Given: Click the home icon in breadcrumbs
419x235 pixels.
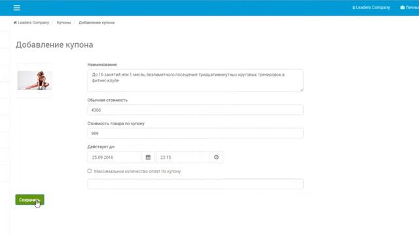Looking at the screenshot, I should 15,23.
